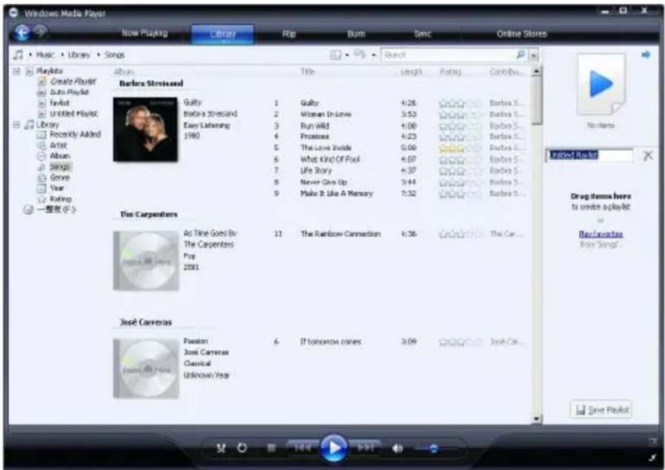Set star rating for the song Guilty
The width and height of the screenshot is (665, 470).
click(460, 103)
